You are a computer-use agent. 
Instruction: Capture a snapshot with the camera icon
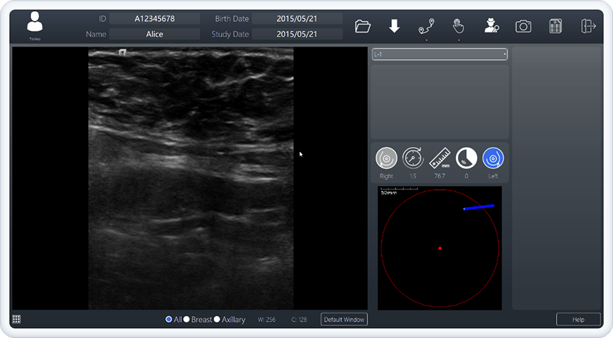523,27
